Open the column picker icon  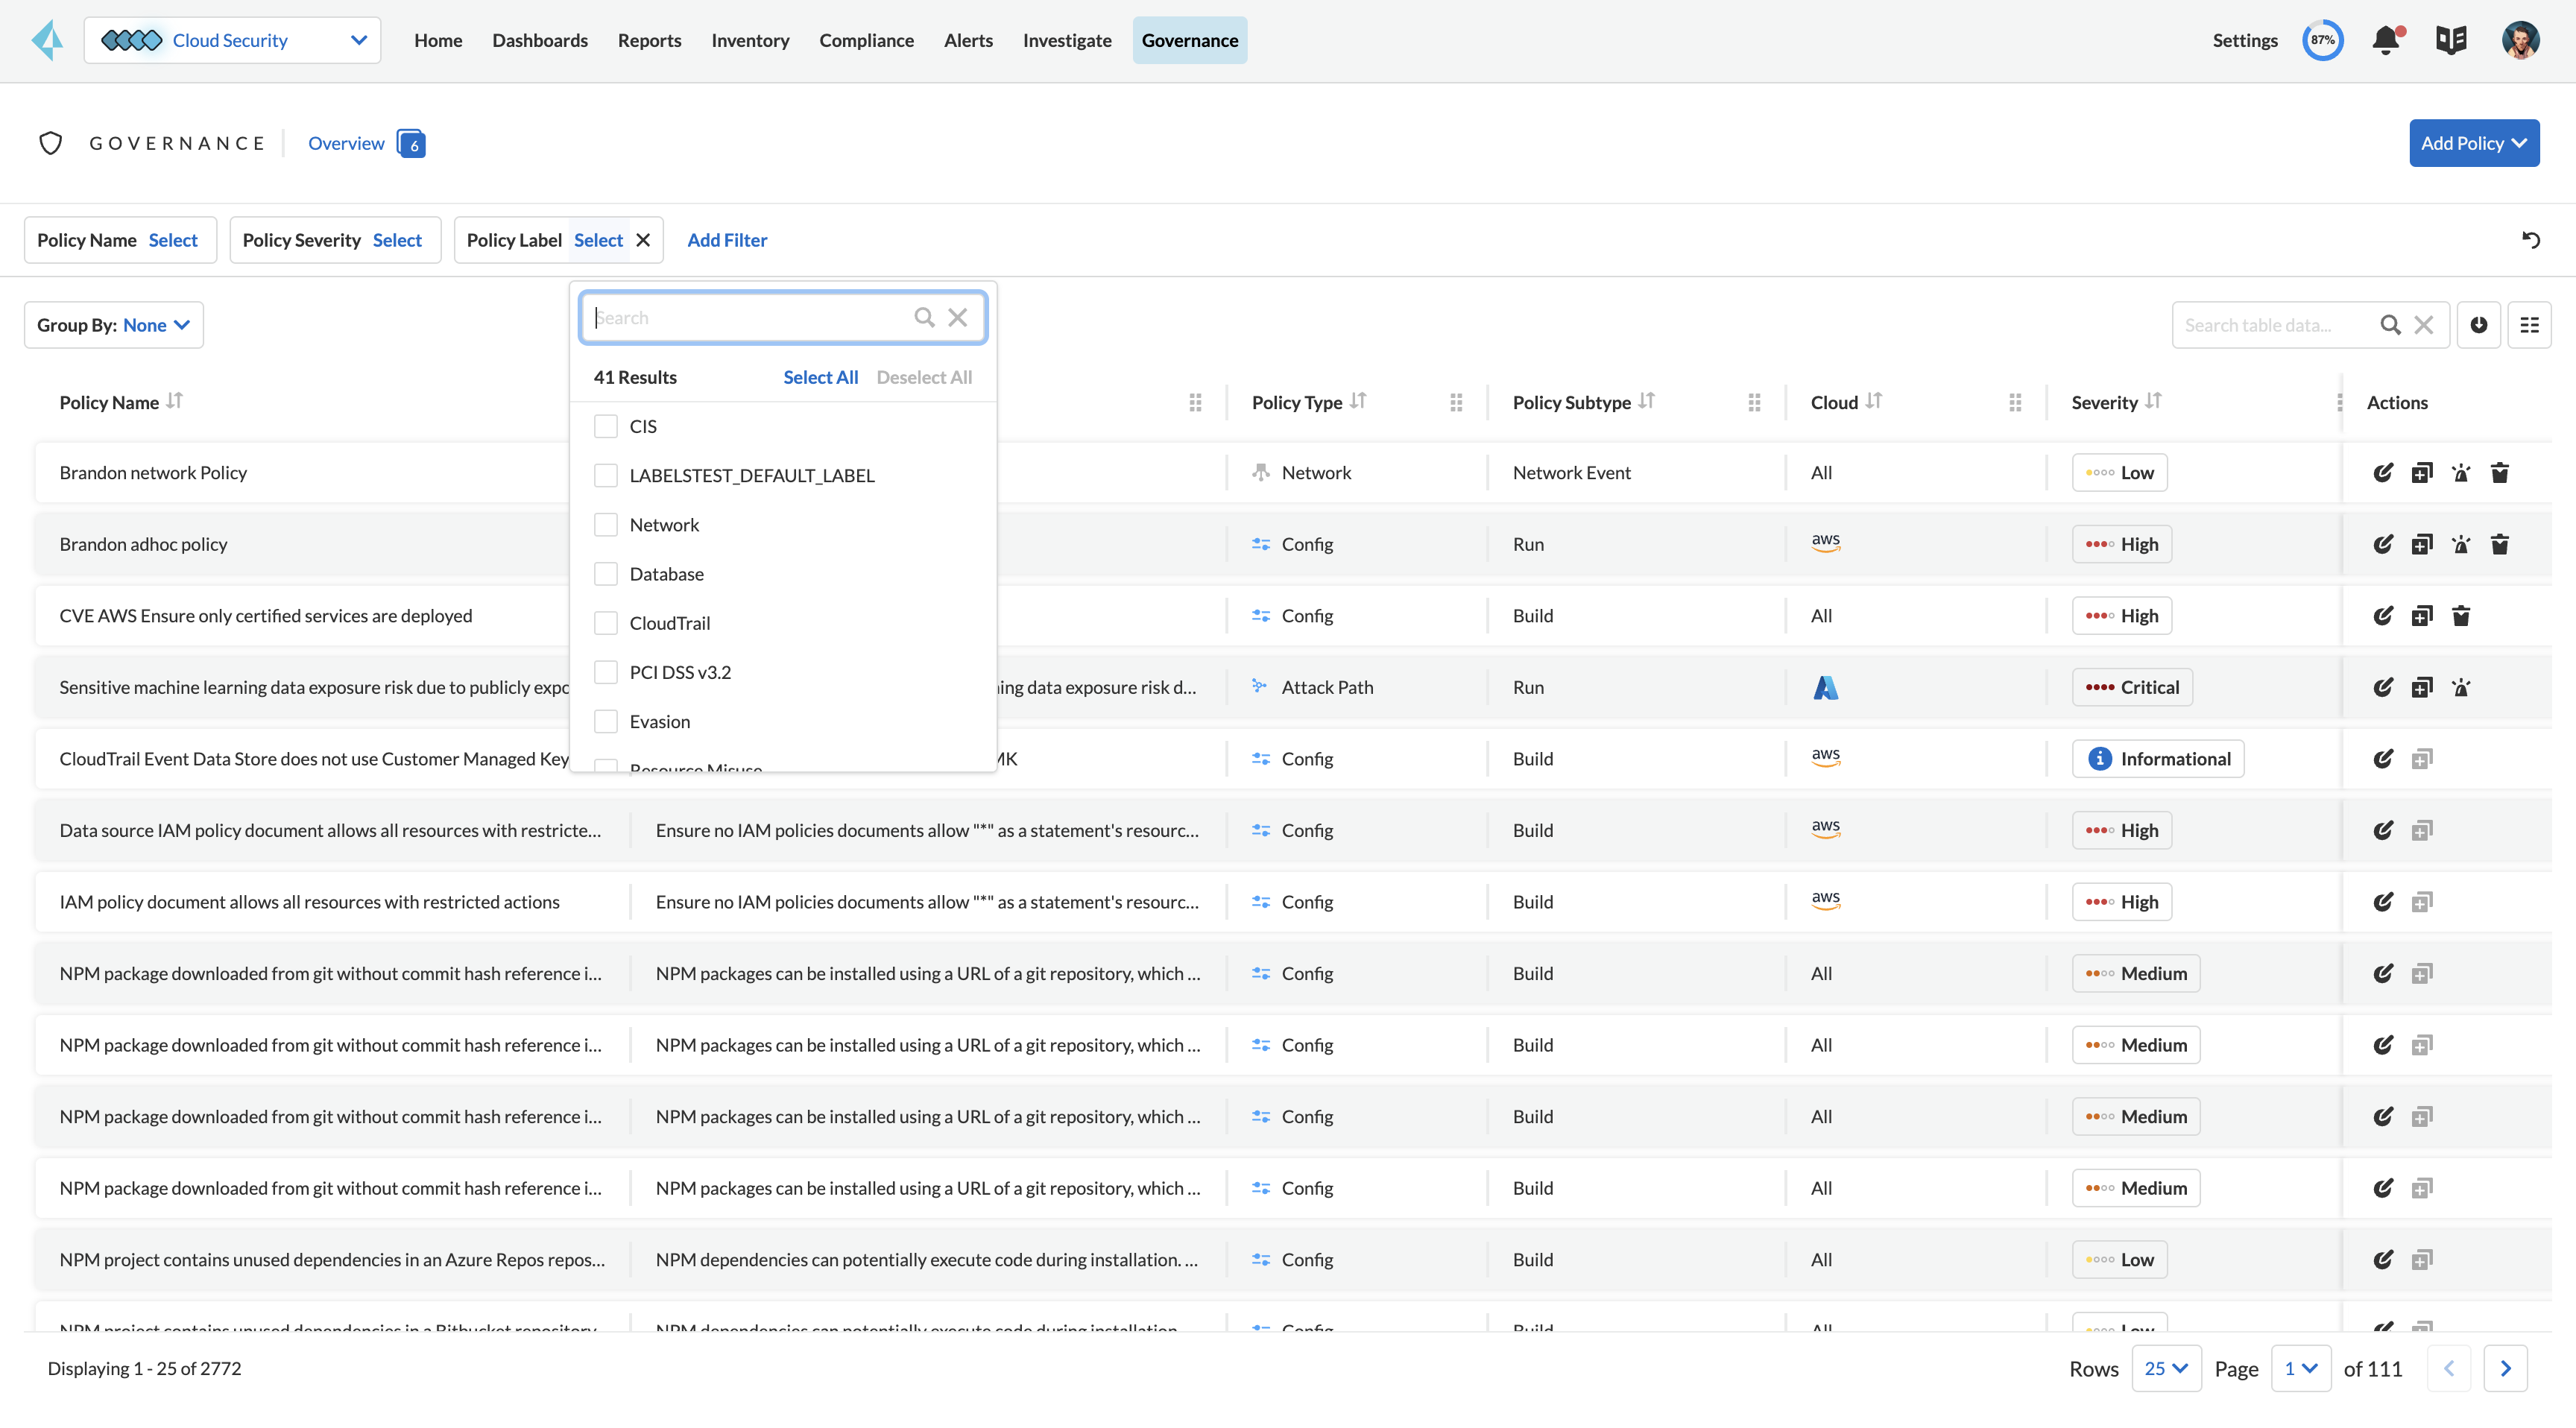click(x=2529, y=325)
